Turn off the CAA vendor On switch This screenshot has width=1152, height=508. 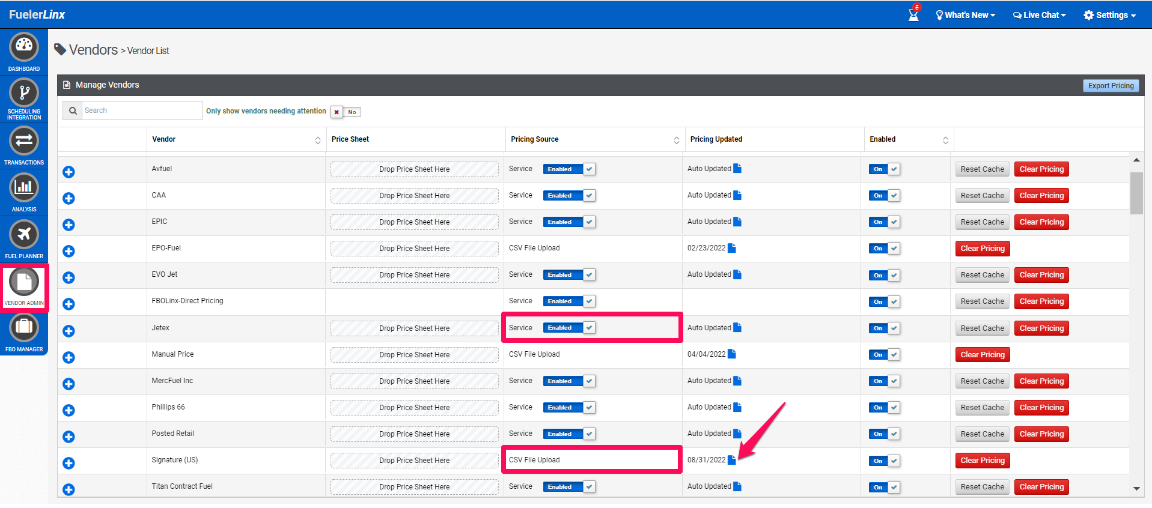[x=885, y=196]
